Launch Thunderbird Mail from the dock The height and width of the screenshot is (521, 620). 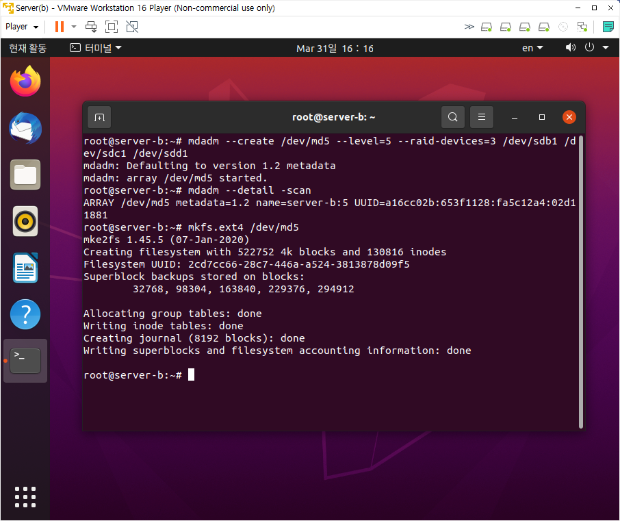(25, 128)
